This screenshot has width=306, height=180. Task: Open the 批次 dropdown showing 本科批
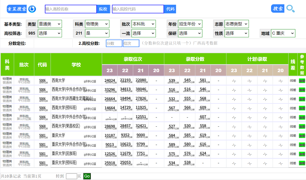(x=143, y=24)
